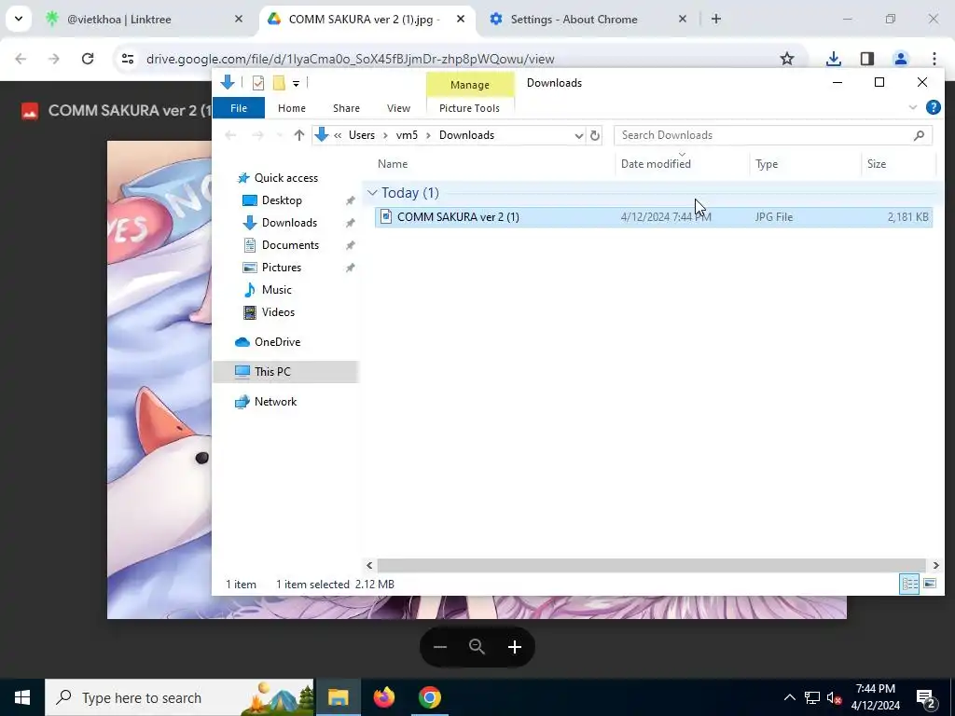The height and width of the screenshot is (716, 955).
Task: Click Explorer forward navigation arrow
Action: pyautogui.click(x=257, y=135)
